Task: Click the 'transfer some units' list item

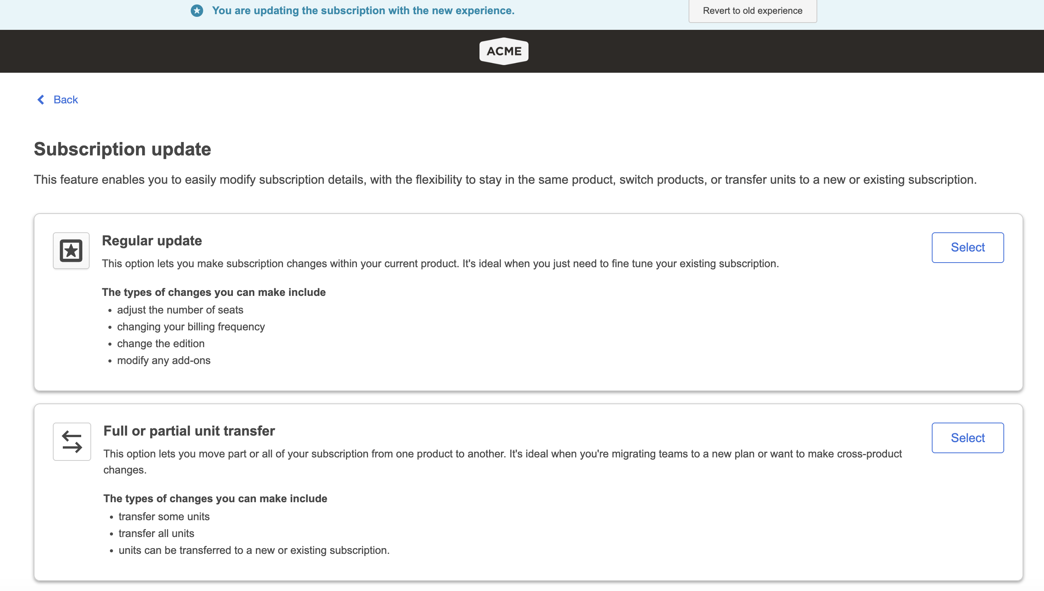Action: click(164, 517)
